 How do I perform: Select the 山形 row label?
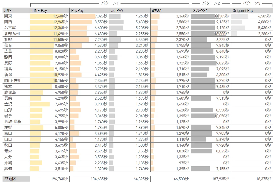point(8,110)
